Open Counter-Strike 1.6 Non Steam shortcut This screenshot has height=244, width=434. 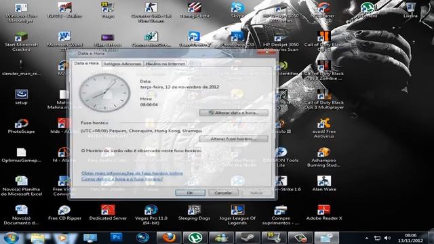pos(151,12)
